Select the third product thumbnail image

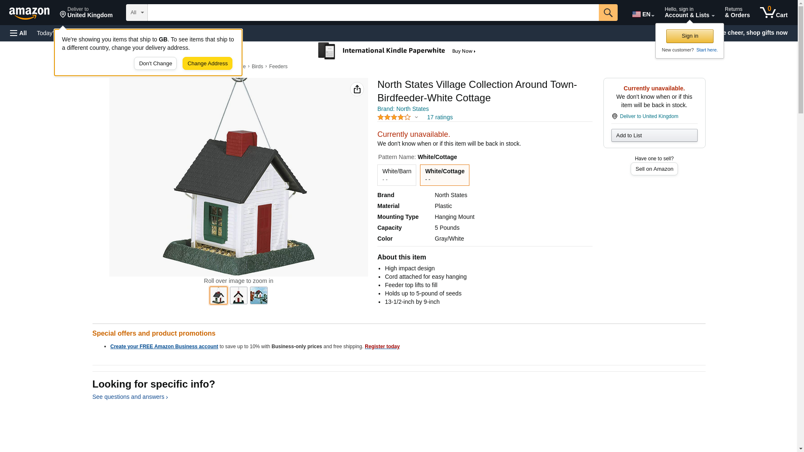tap(259, 295)
